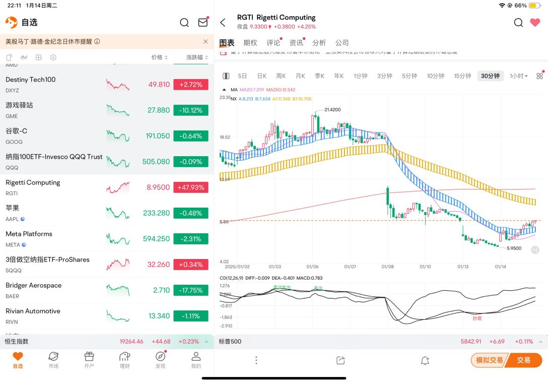This screenshot has height=383, width=548.
Task: Open the messages envelope icon
Action: click(x=203, y=22)
